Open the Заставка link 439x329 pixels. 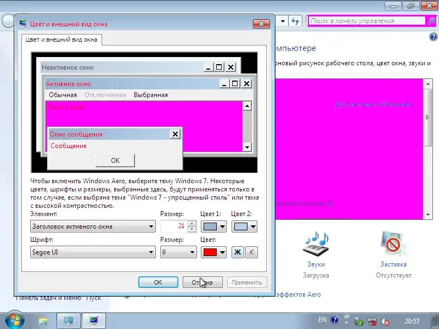(393, 264)
